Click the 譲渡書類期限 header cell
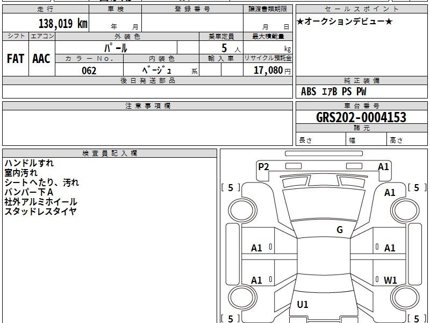 (x=268, y=9)
